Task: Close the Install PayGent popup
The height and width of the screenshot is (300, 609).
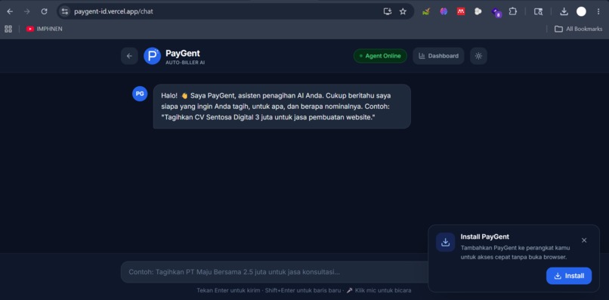Action: (x=584, y=240)
